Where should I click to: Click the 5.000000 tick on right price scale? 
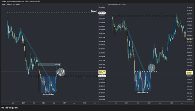pos(190,7)
